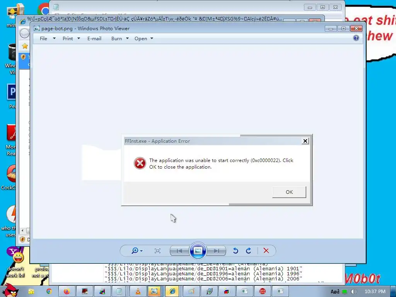Image resolution: width=396 pixels, height=297 pixels.
Task: Click the Show desktop button
Action: (x=393, y=292)
